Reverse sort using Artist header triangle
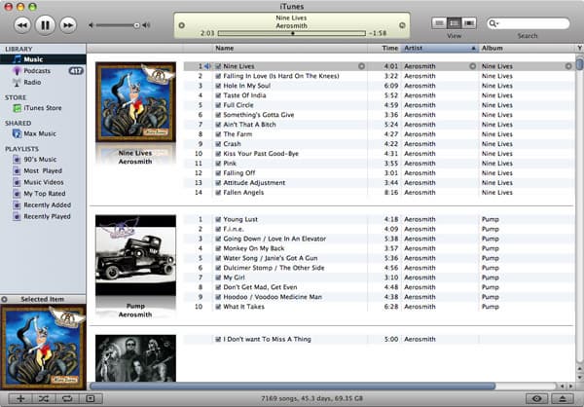This screenshot has width=584, height=407. (473, 49)
